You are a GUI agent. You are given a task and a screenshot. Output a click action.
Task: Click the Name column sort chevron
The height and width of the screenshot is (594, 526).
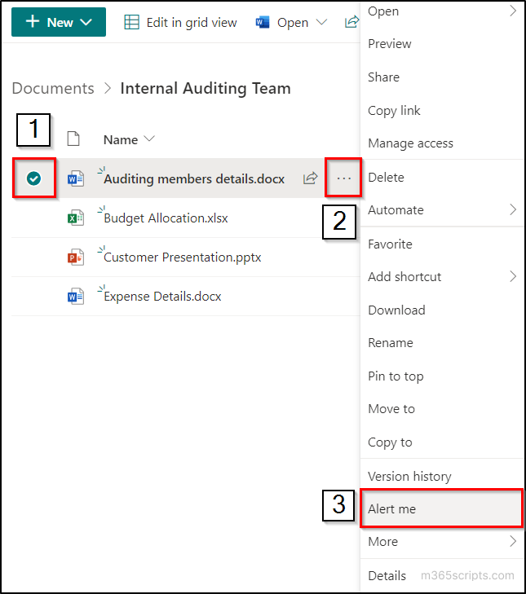150,139
